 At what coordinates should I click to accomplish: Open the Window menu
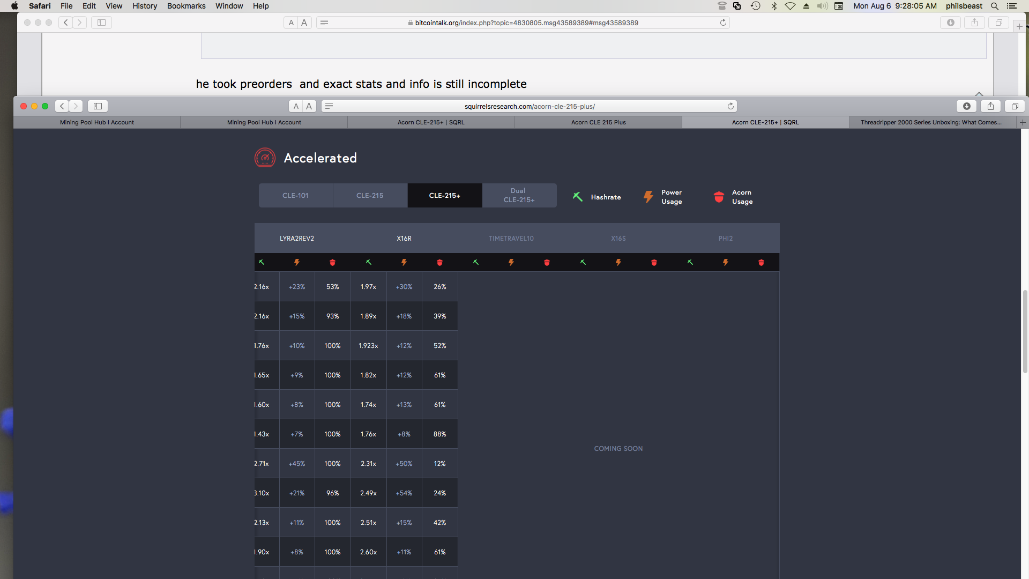[229, 6]
